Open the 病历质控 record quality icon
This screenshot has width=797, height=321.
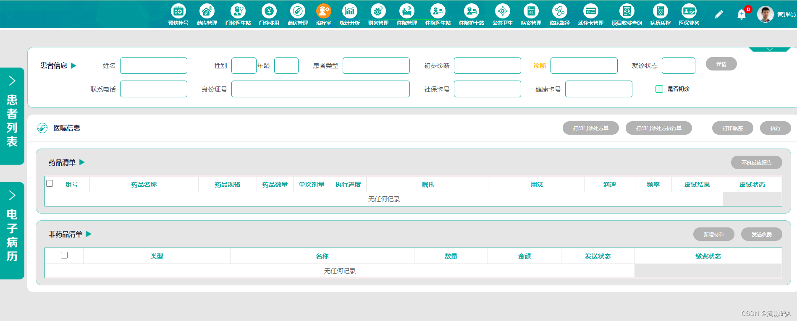(x=661, y=11)
